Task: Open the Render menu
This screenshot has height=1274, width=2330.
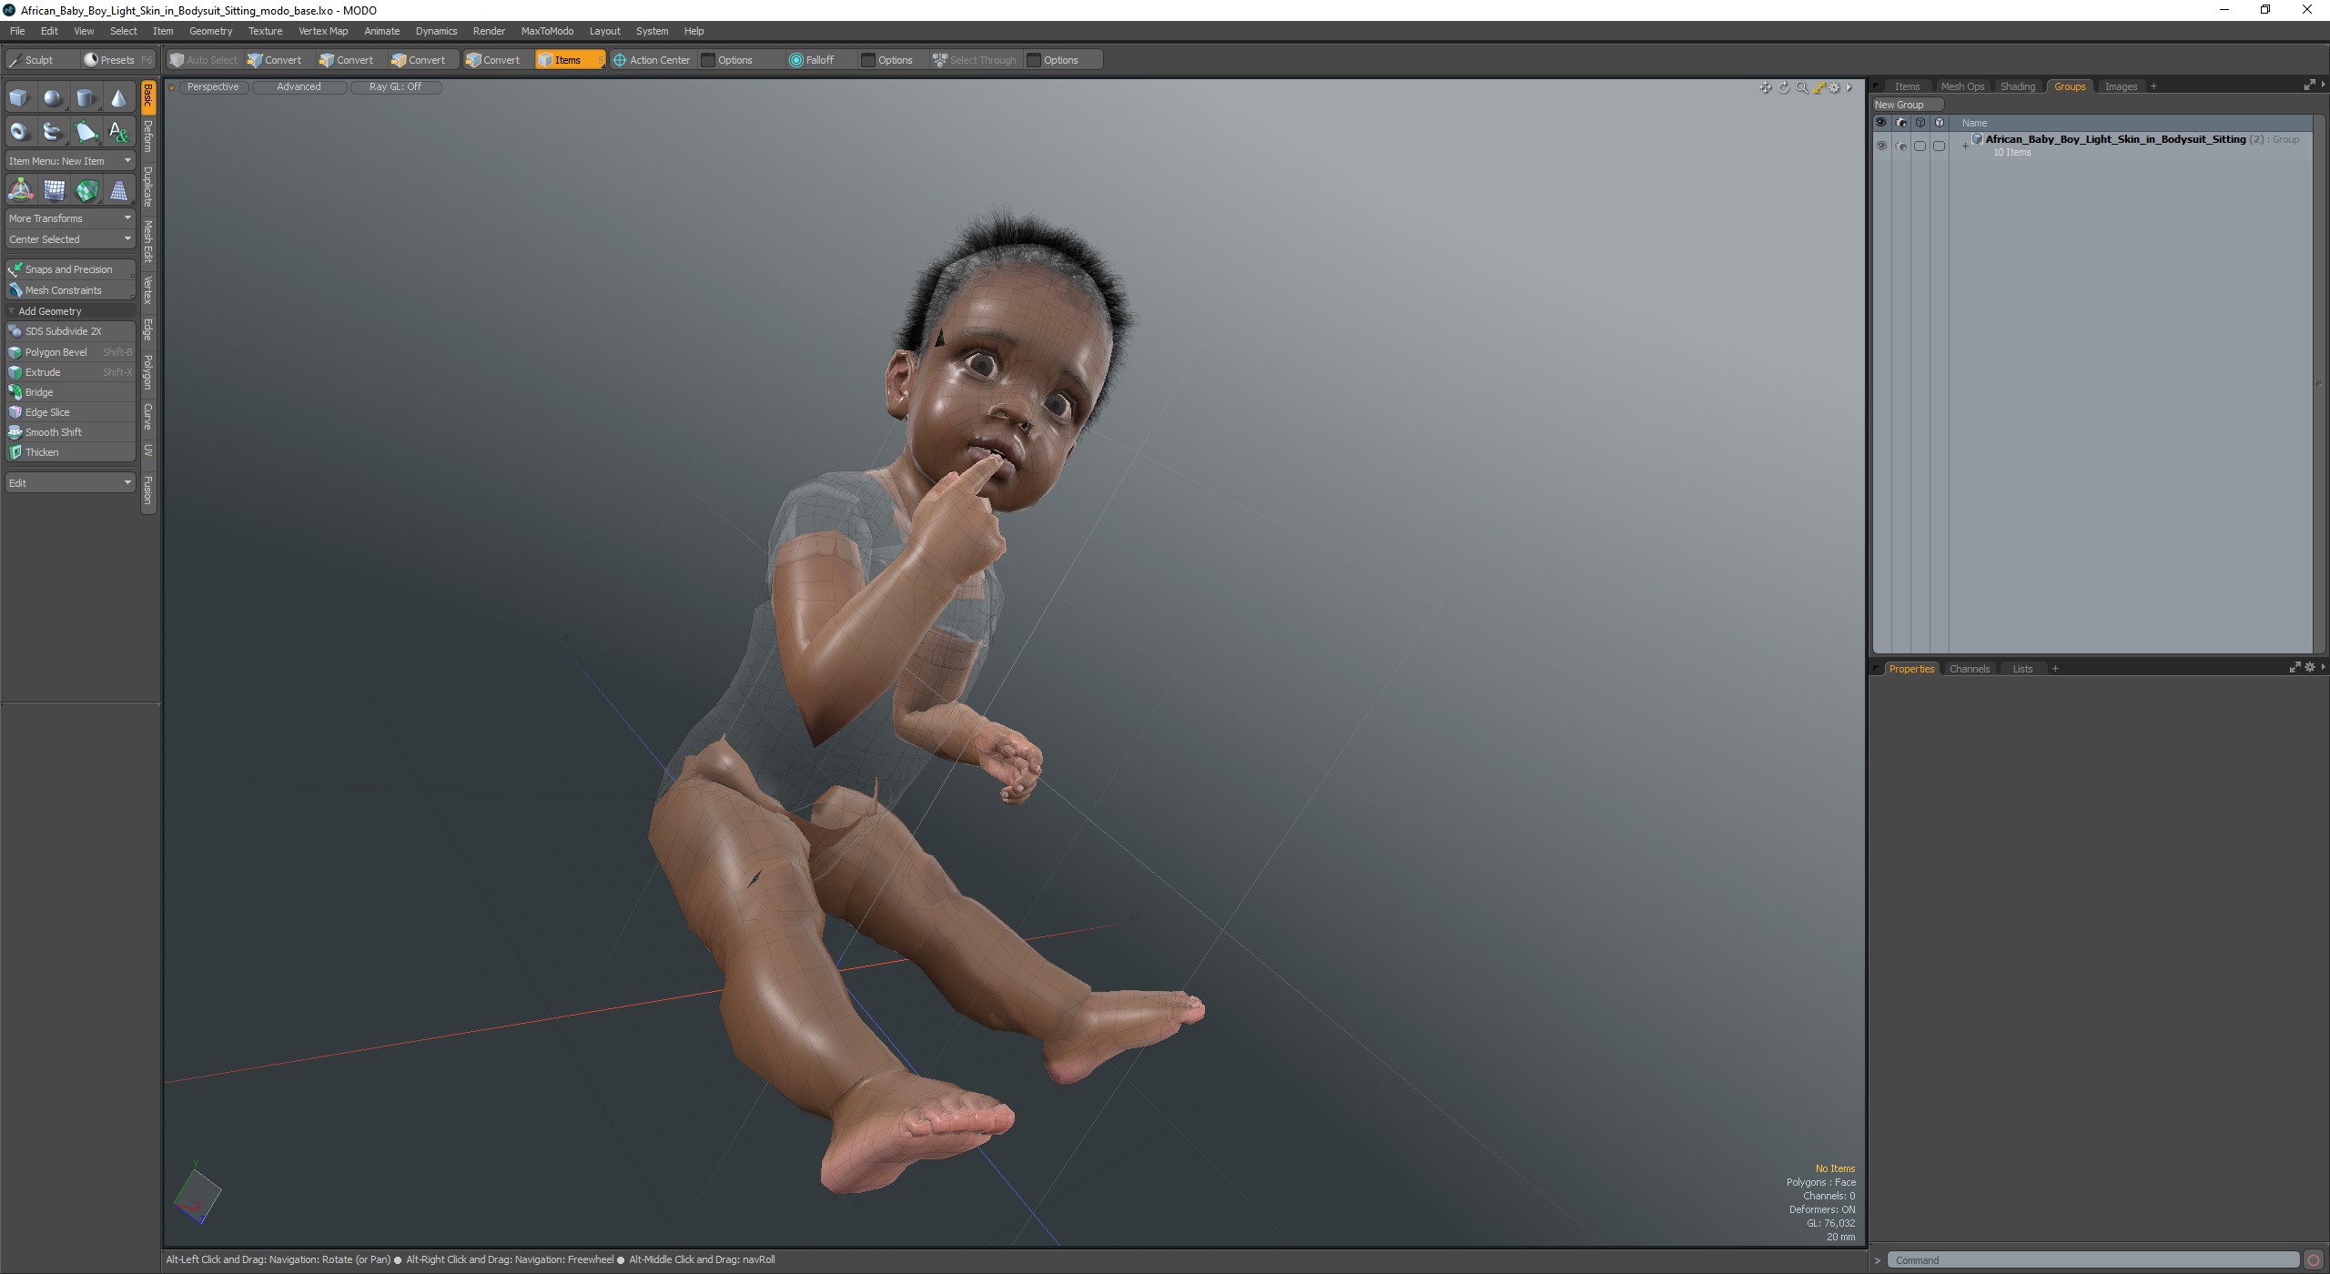Action: (x=489, y=31)
